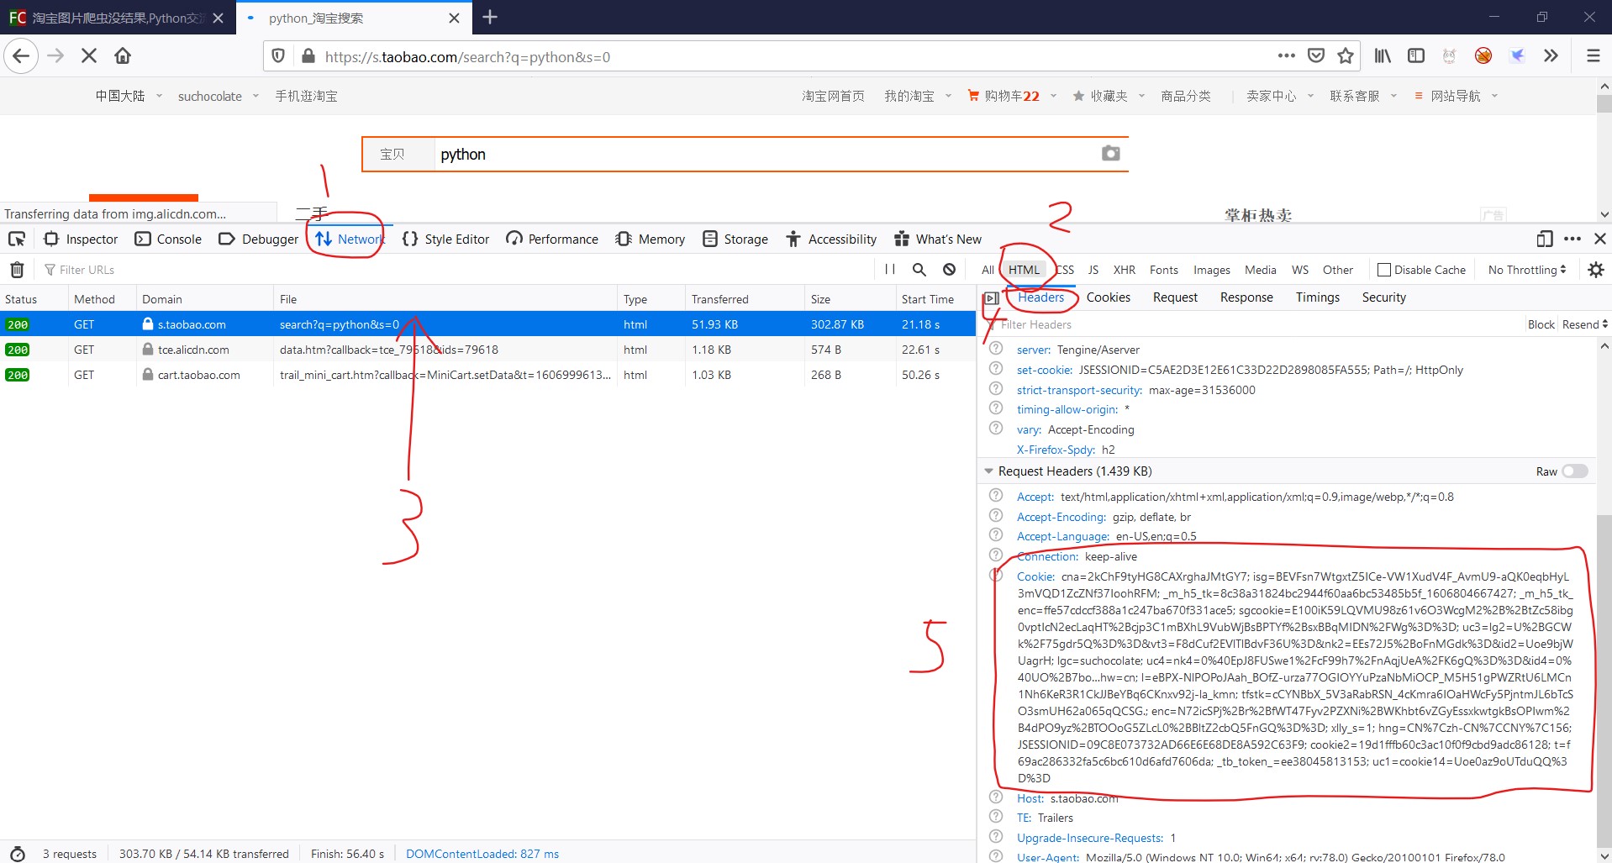This screenshot has width=1612, height=863.
Task: Go to the Home page icon
Action: click(123, 56)
